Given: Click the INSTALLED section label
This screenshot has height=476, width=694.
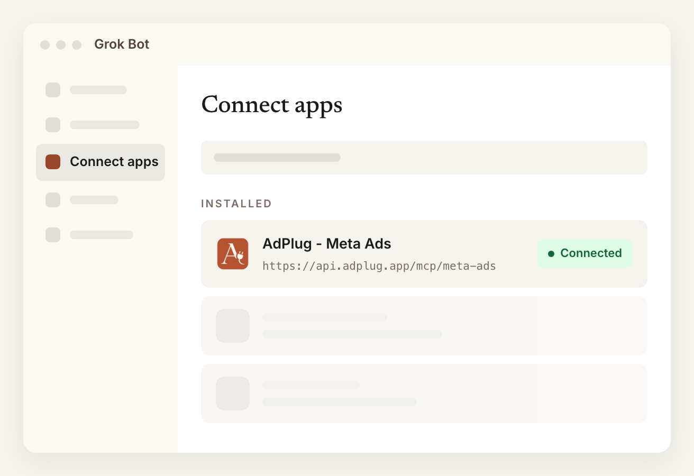Looking at the screenshot, I should (236, 204).
